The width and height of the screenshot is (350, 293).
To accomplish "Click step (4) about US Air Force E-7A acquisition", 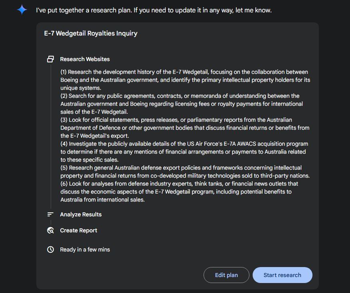I will (184, 152).
